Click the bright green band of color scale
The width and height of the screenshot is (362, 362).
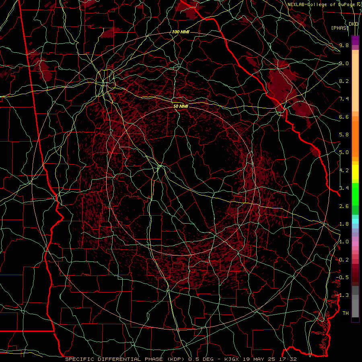click(x=355, y=194)
